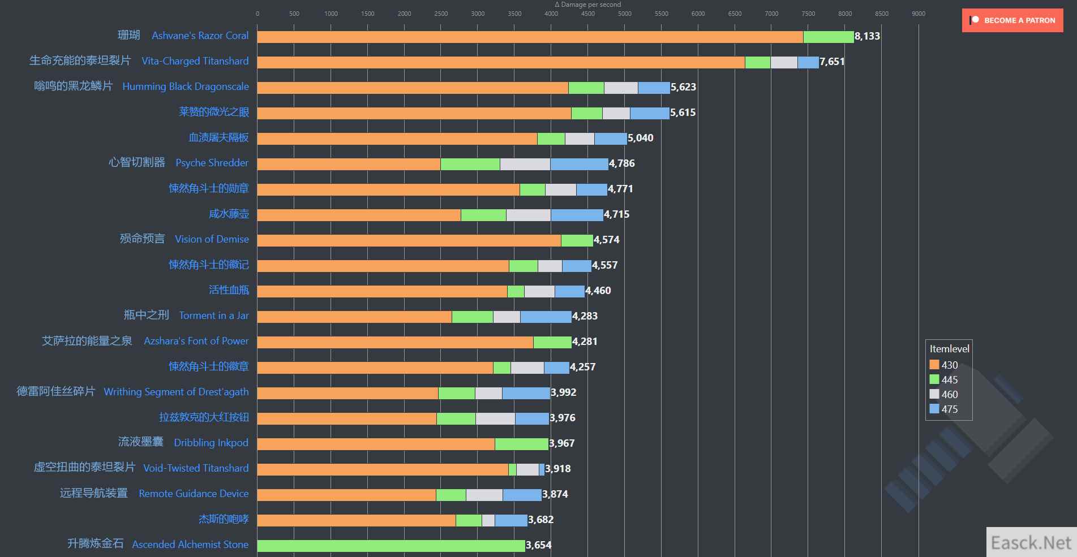Click the blue 475 legend color swatch

934,409
